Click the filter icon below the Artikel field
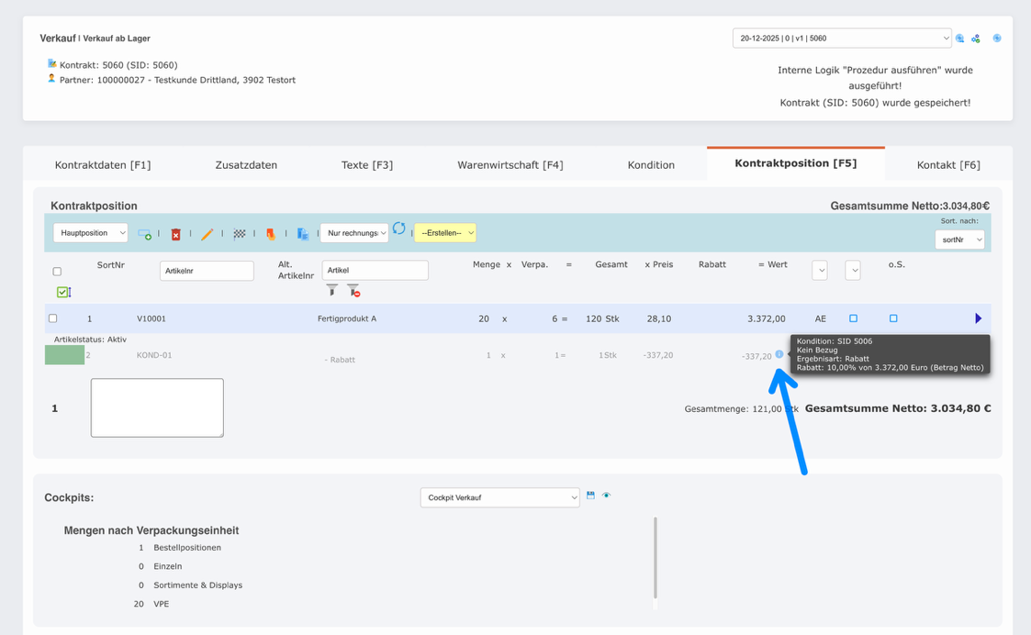This screenshot has height=635, width=1031. tap(332, 289)
